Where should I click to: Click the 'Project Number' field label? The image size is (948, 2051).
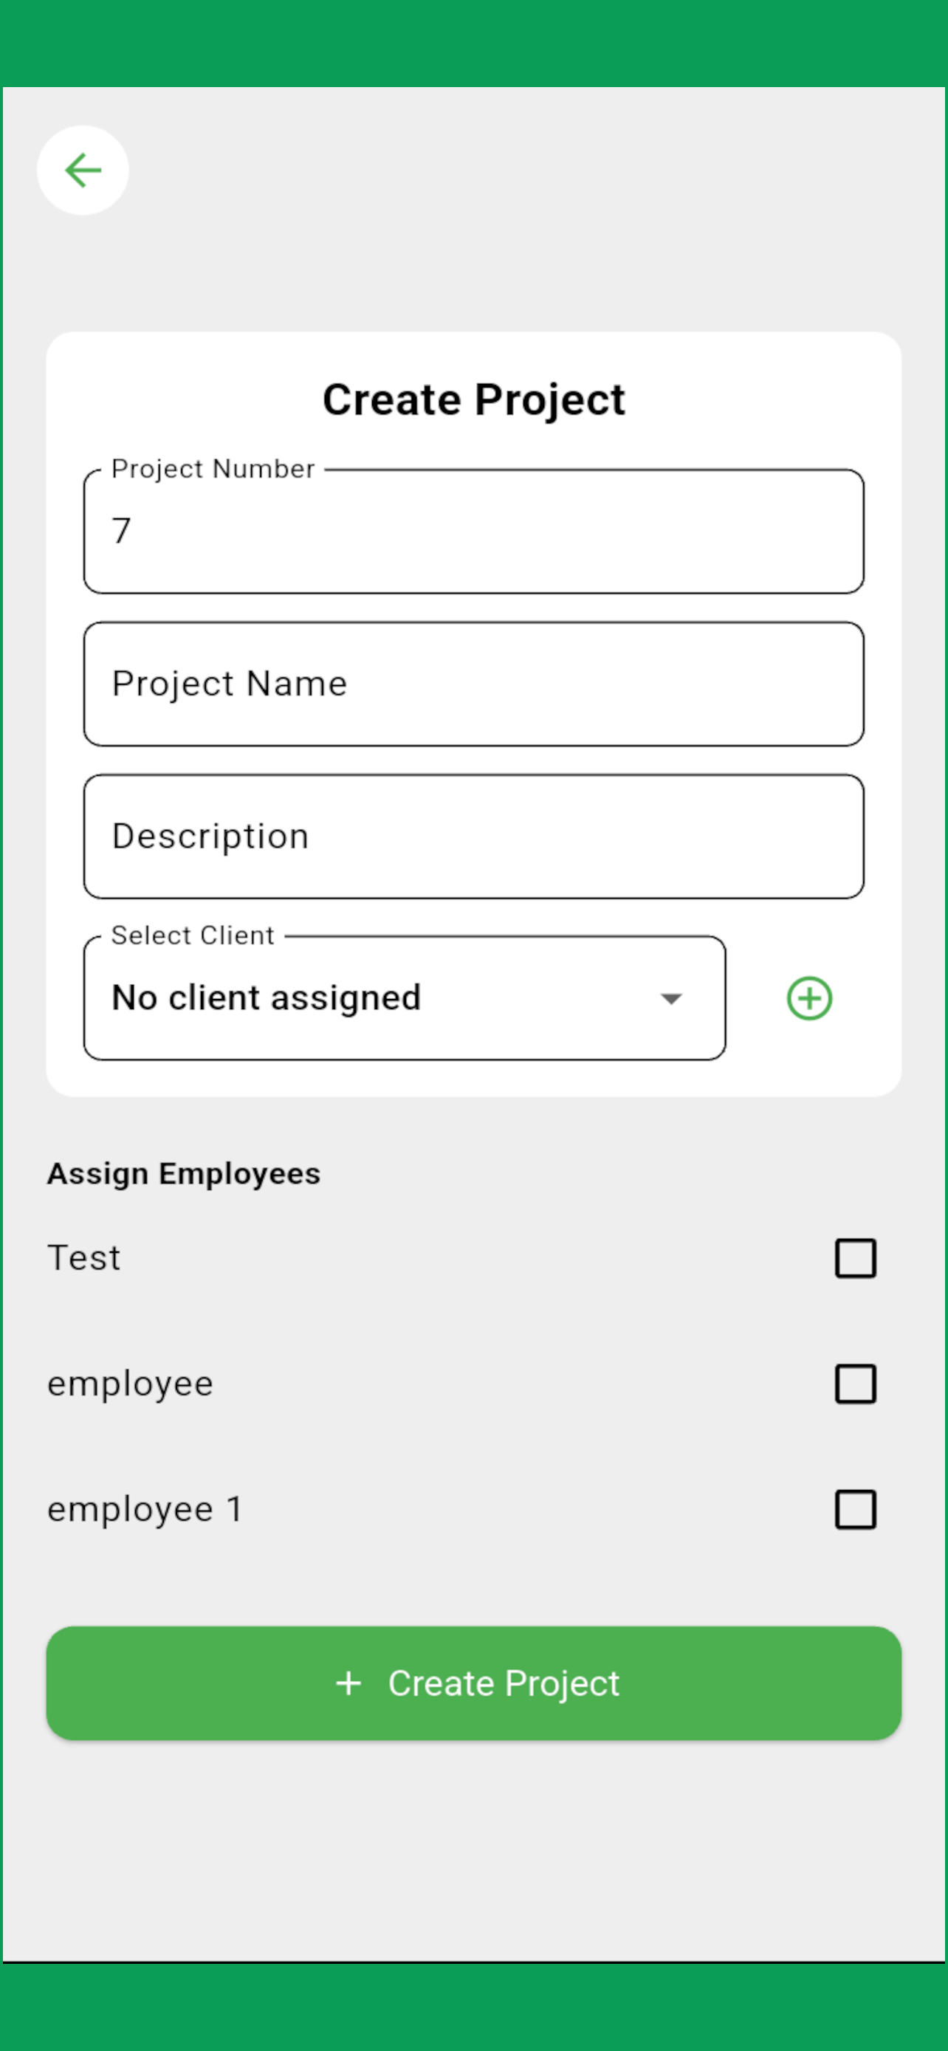click(213, 469)
